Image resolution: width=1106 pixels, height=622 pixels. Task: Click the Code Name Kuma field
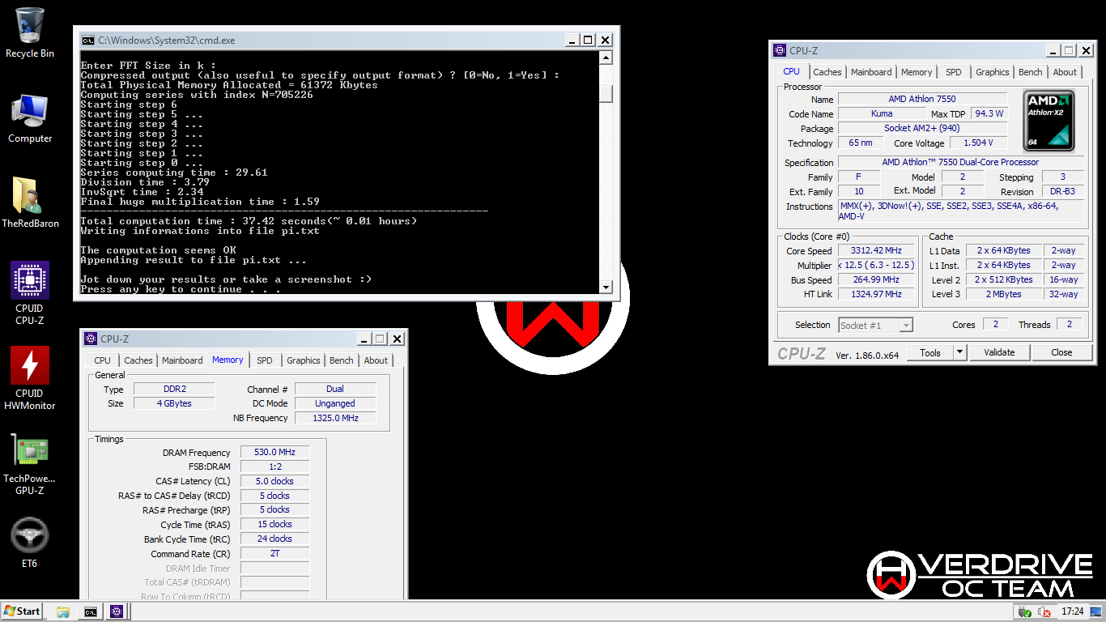[x=882, y=113]
